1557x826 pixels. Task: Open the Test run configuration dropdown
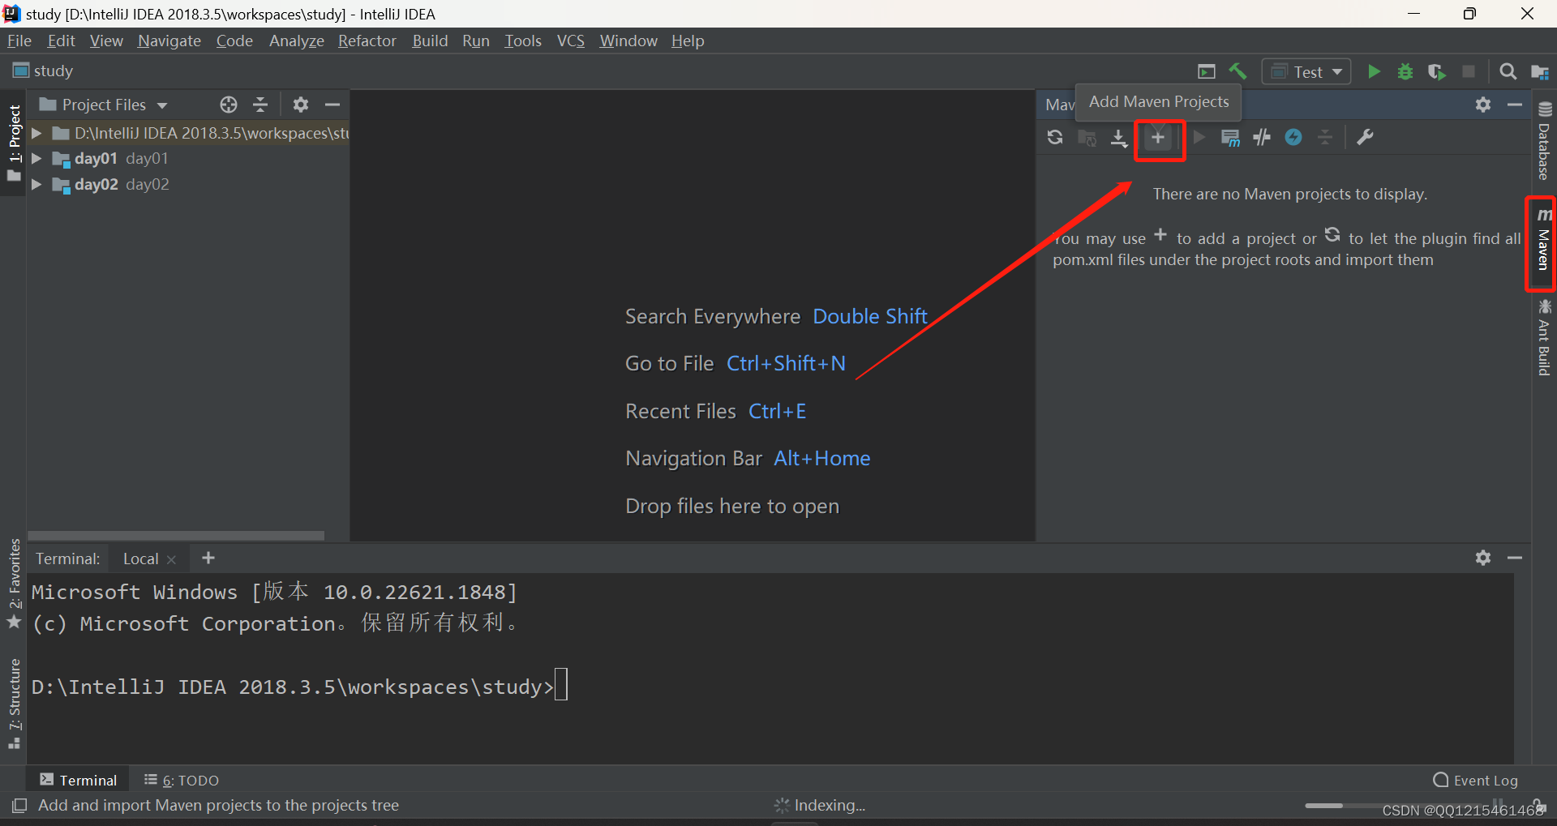(x=1306, y=72)
